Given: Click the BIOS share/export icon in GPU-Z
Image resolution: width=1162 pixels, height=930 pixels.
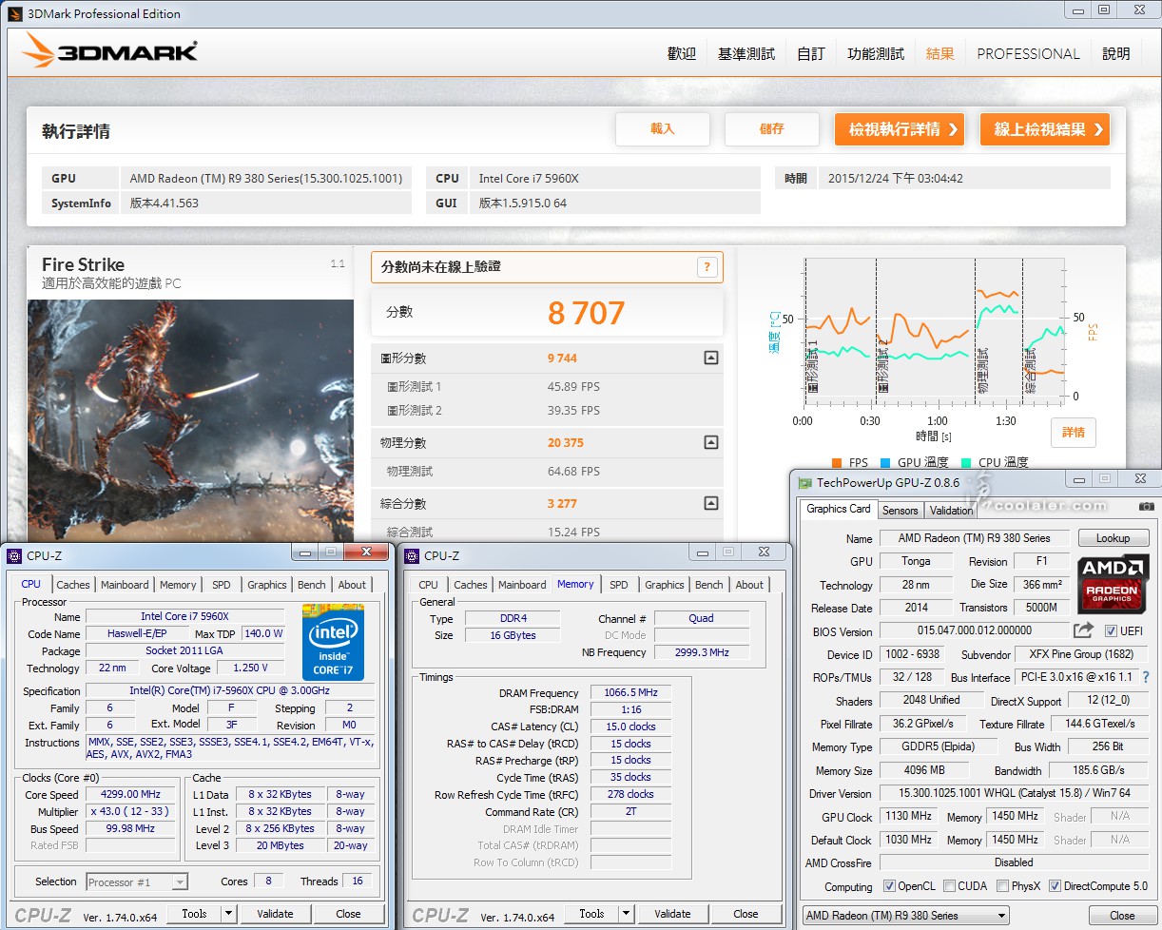Looking at the screenshot, I should click(1083, 630).
